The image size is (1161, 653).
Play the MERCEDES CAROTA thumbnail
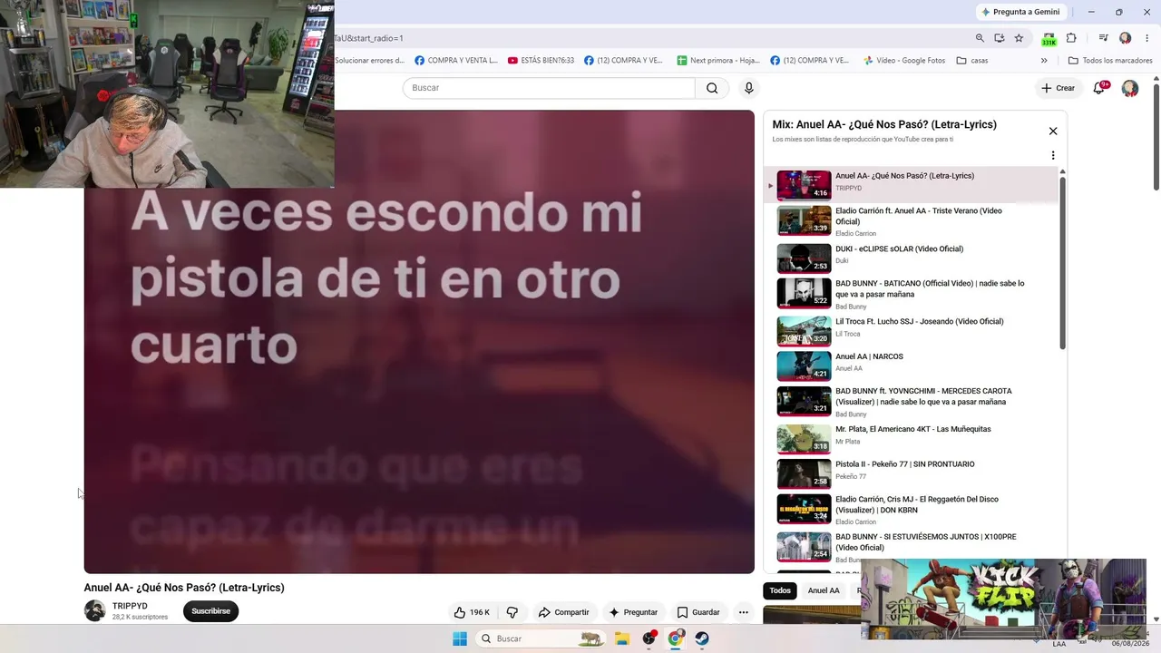(804, 402)
